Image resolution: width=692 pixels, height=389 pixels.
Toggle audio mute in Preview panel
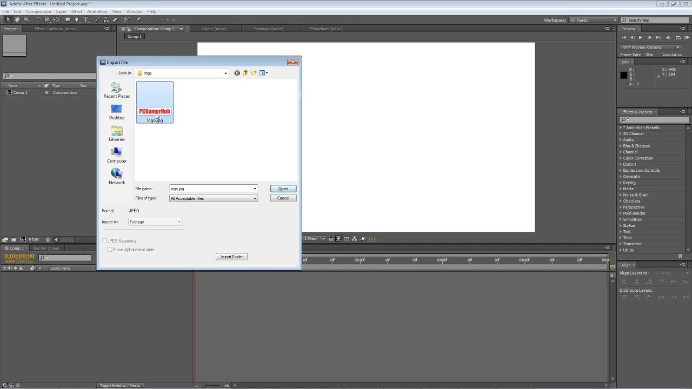(x=668, y=37)
